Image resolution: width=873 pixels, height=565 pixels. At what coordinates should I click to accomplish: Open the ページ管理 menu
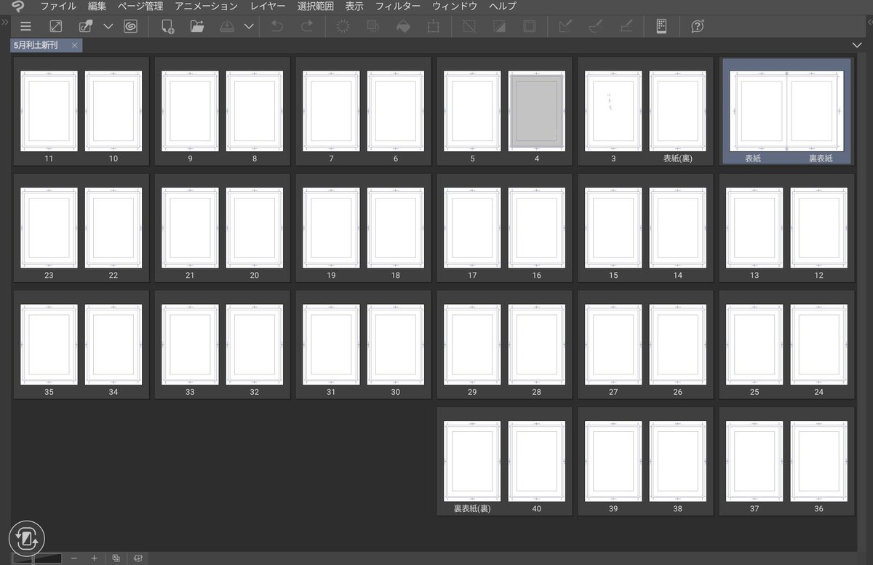(140, 6)
